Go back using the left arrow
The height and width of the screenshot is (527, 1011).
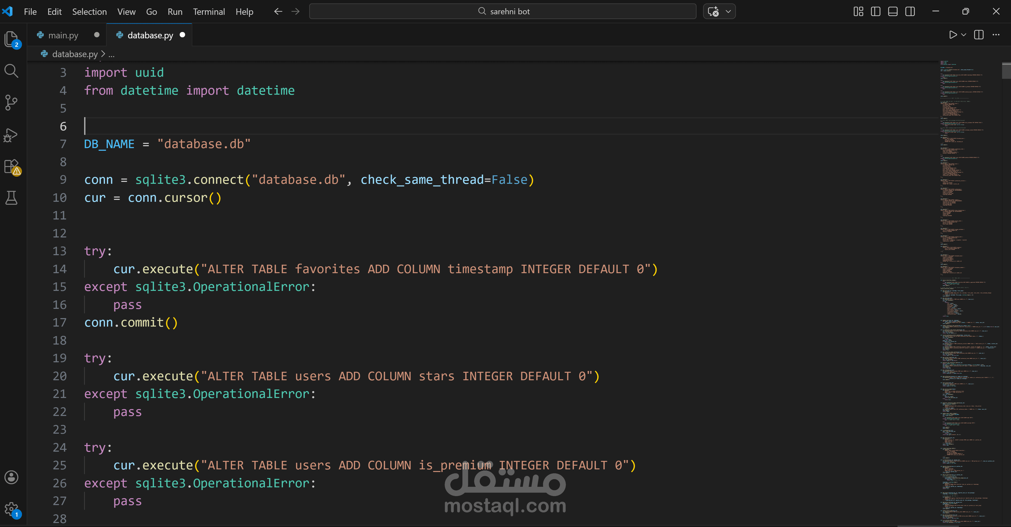click(x=278, y=11)
